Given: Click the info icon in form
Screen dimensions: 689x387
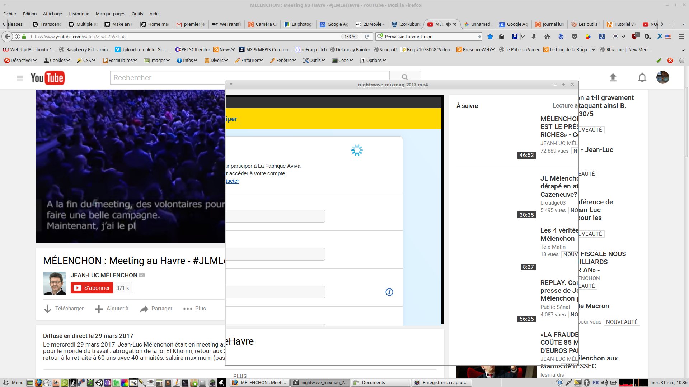Looking at the screenshot, I should [389, 292].
